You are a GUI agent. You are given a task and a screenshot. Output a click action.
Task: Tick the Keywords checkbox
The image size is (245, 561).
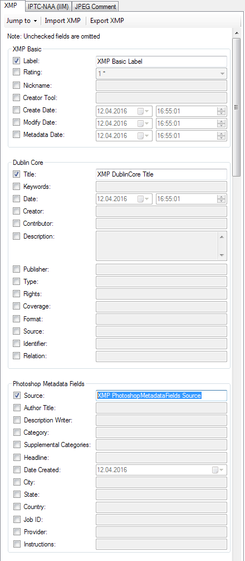click(x=16, y=187)
